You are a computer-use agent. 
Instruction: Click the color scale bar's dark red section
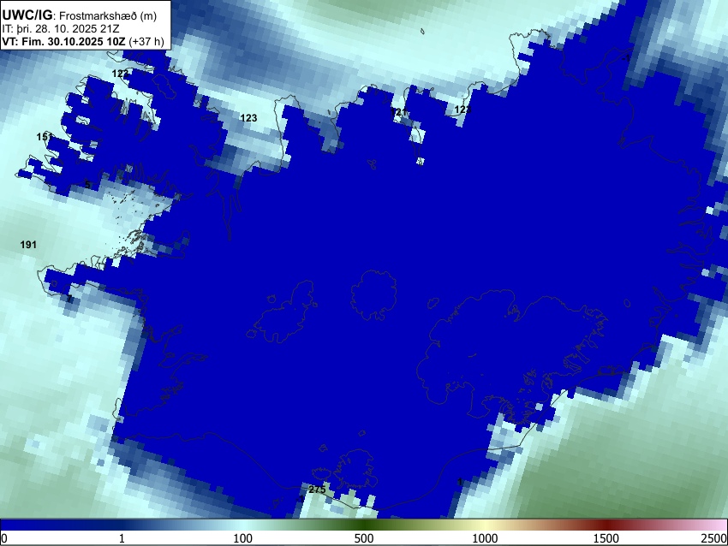[606, 525]
